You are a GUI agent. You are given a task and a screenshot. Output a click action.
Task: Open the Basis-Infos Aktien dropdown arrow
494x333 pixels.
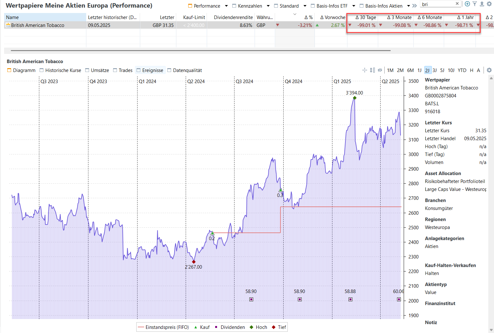pyautogui.click(x=408, y=6)
